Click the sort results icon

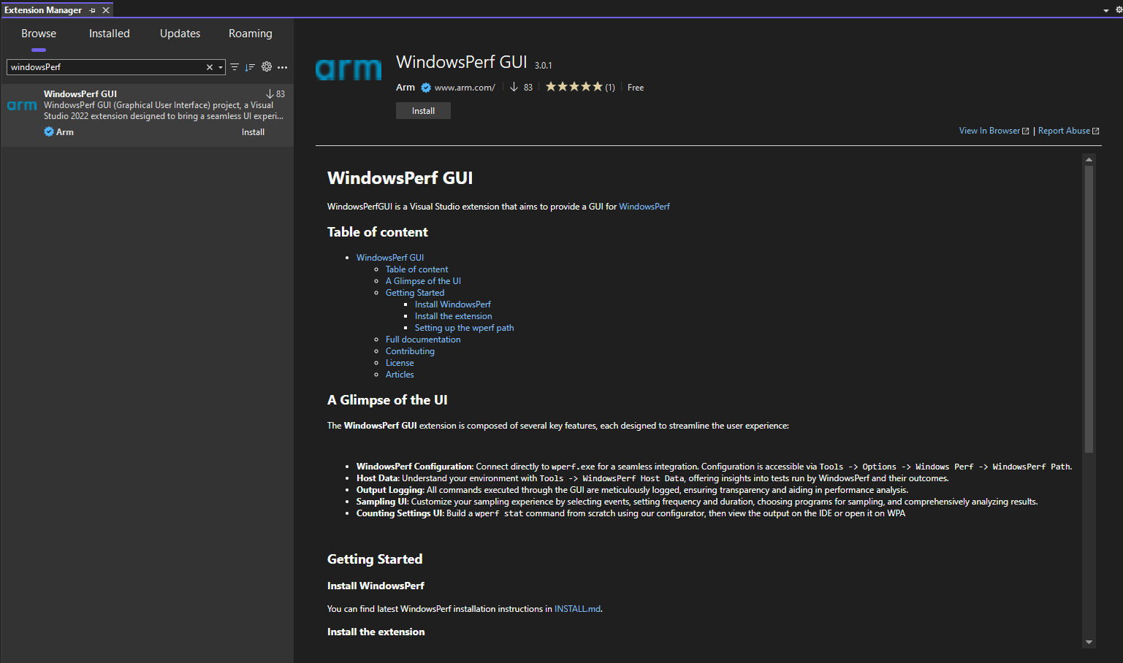coord(250,67)
